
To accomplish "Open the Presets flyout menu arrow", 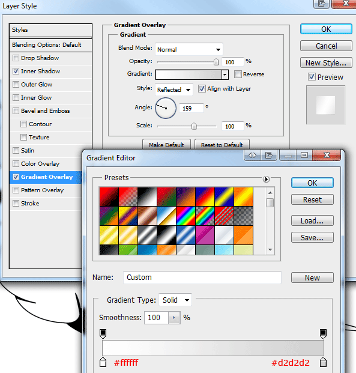I will [x=266, y=179].
